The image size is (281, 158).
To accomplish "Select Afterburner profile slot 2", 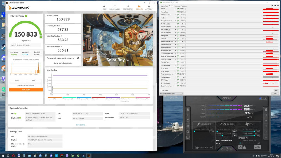I will click(266, 120).
